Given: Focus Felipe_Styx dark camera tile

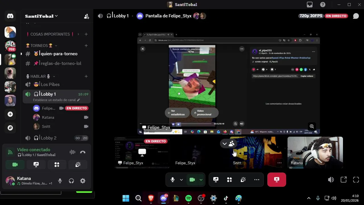Looking at the screenshot, I should click(200, 153).
